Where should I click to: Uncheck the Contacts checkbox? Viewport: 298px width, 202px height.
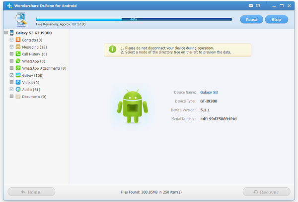[x=11, y=40]
